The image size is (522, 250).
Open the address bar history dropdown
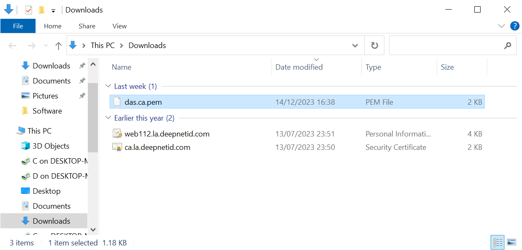(x=355, y=45)
